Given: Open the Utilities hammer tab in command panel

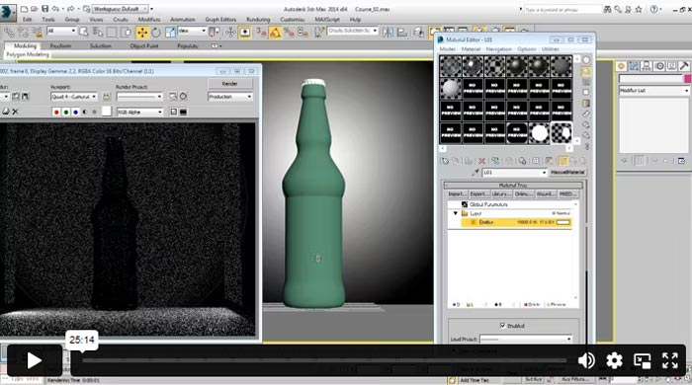Looking at the screenshot, I should [x=684, y=66].
